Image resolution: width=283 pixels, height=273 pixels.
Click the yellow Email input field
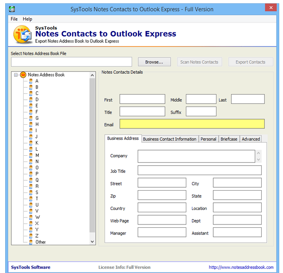[192, 124]
